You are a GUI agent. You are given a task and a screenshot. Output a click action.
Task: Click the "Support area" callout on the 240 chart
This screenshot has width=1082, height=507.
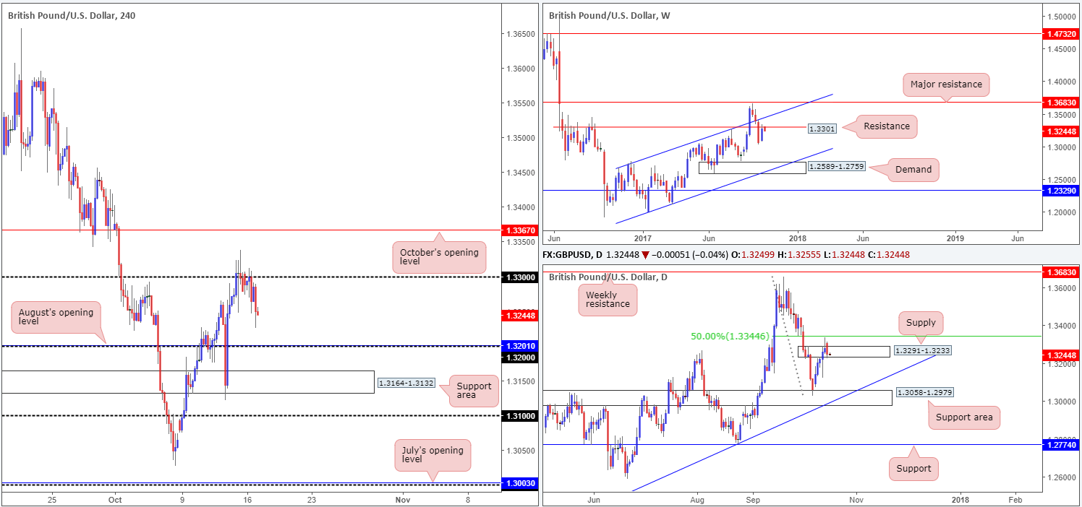(x=474, y=391)
